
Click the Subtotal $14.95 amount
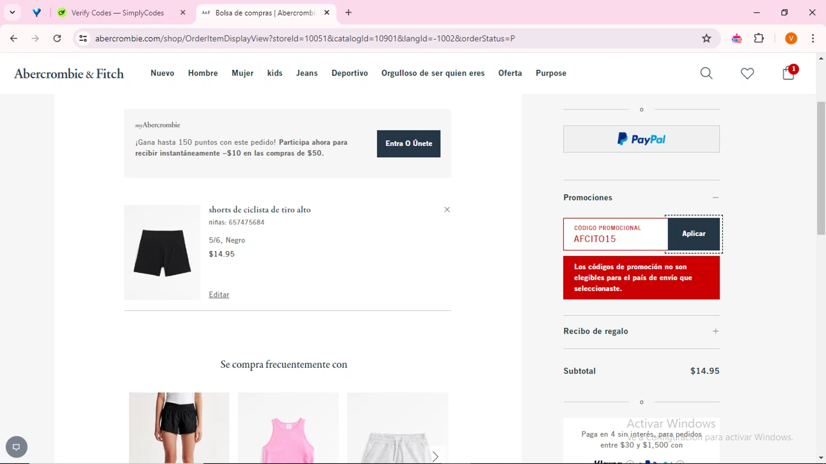coord(705,371)
